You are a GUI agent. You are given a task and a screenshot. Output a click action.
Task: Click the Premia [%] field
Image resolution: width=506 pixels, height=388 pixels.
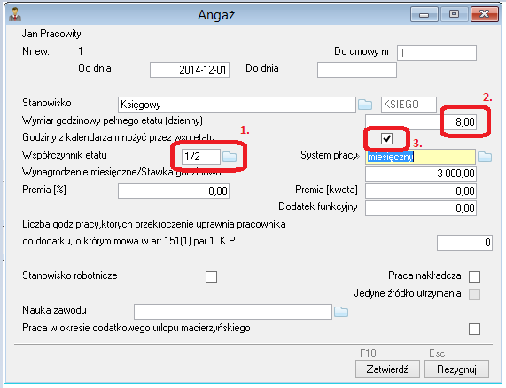[x=174, y=191]
